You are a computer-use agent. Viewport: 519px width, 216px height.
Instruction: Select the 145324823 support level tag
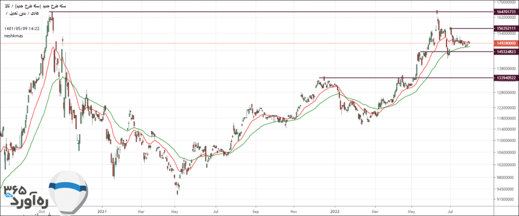[x=506, y=52]
